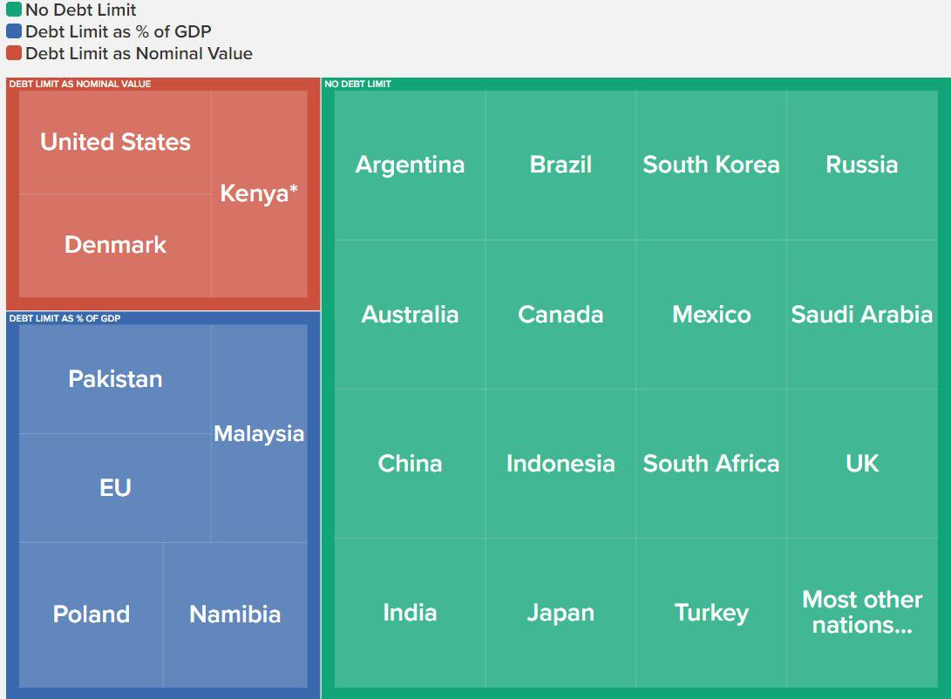Screen dimensions: 951x699
Task: Click the Argentina tile
Action: tap(410, 165)
